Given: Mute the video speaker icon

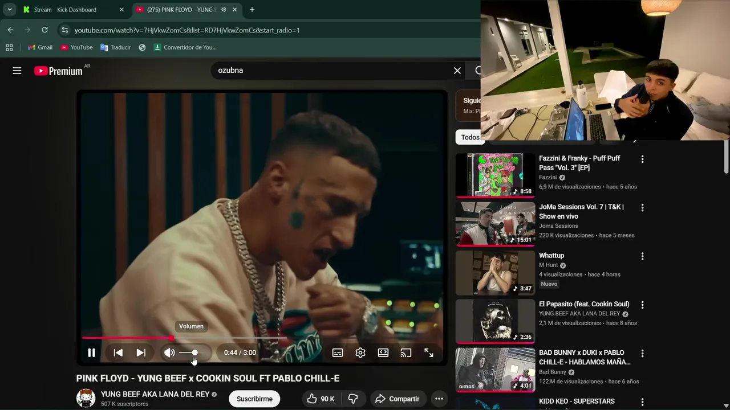Looking at the screenshot, I should point(169,352).
